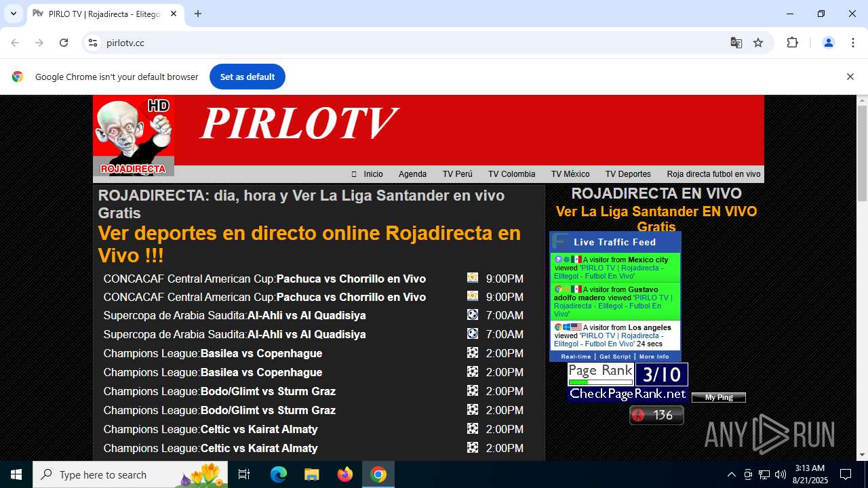Click the Live Traffic Feed header
The image size is (868, 488).
click(x=615, y=242)
